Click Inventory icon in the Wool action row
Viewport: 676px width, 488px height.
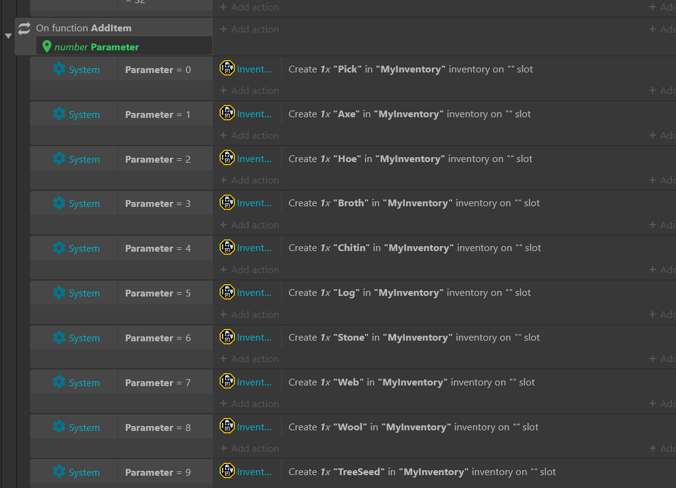(227, 426)
